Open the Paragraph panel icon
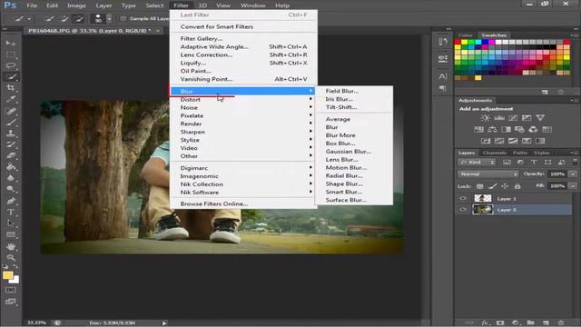 point(443,88)
